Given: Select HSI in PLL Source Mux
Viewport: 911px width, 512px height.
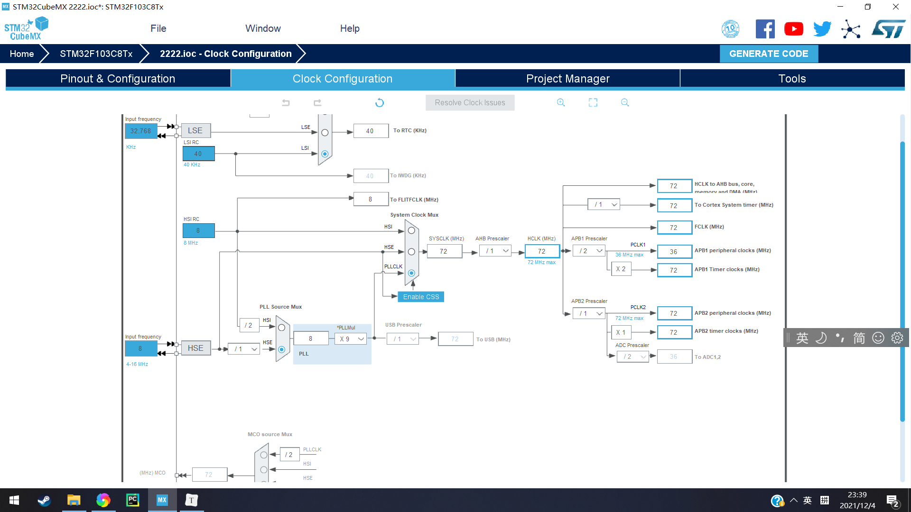Looking at the screenshot, I should 281,328.
